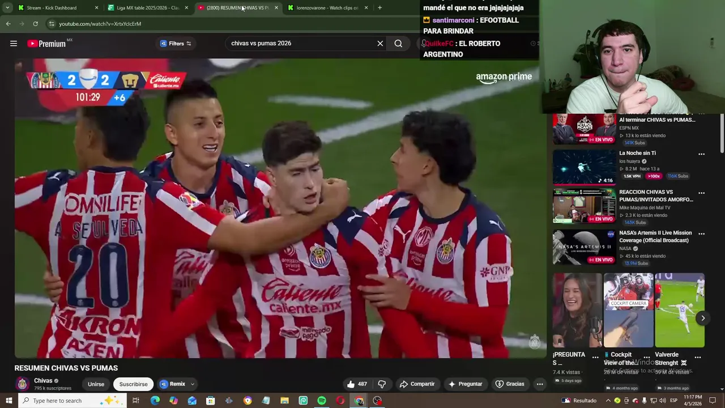Image resolution: width=725 pixels, height=408 pixels.
Task: Expand the tab search dropdown
Action: point(7,8)
